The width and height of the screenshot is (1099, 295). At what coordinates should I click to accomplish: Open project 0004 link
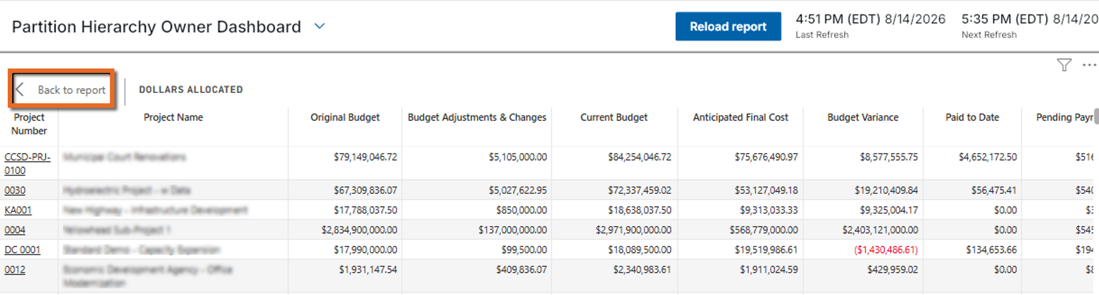(15, 230)
